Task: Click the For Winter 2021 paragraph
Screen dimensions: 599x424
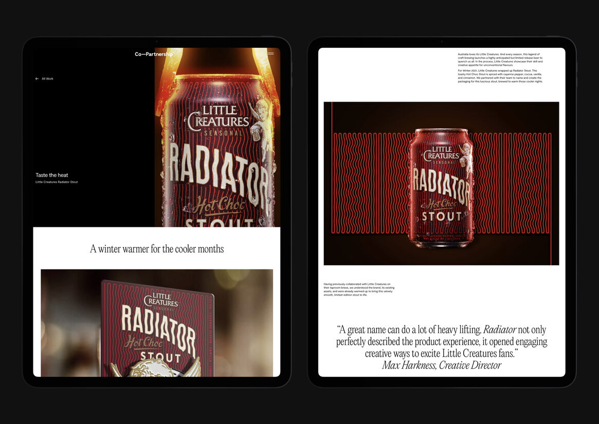Action: (x=500, y=76)
